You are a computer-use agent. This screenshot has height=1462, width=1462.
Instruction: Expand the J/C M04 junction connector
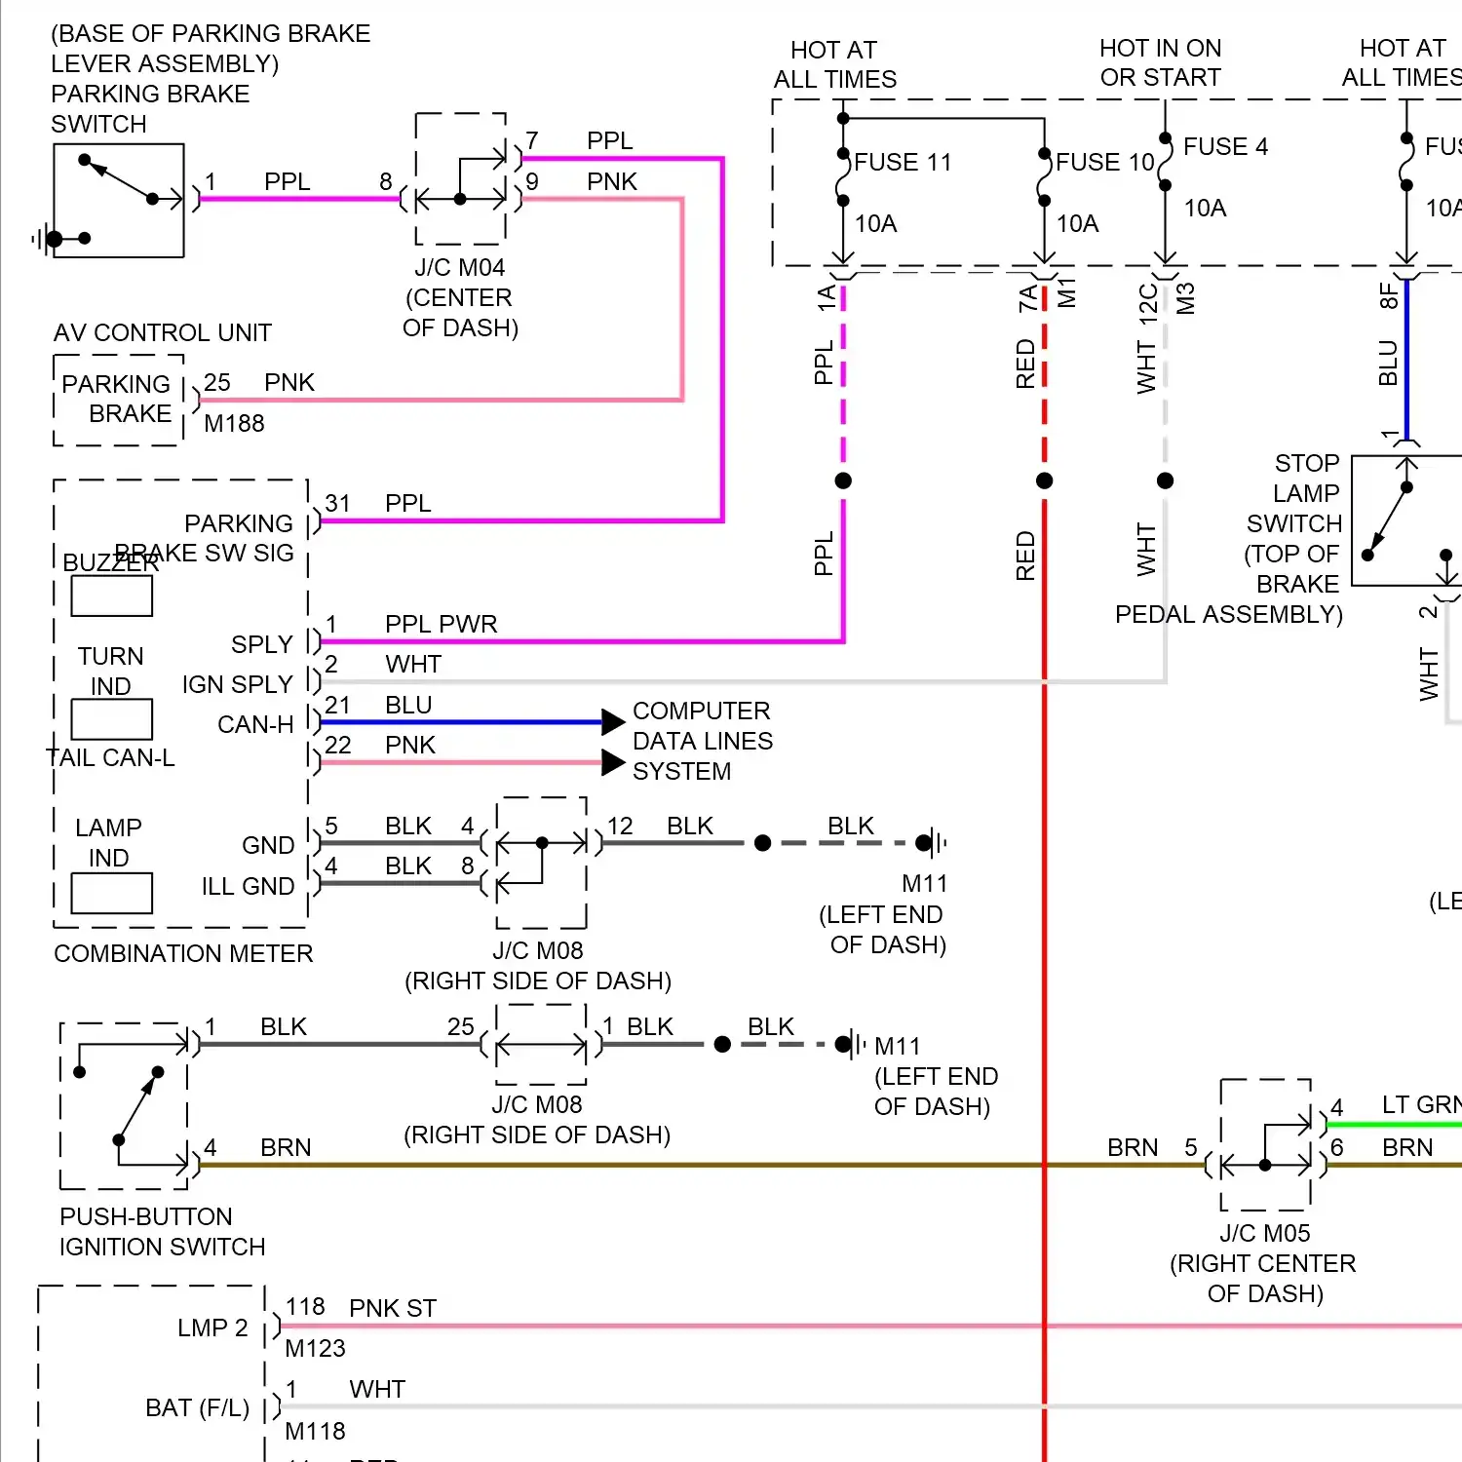pos(460,178)
